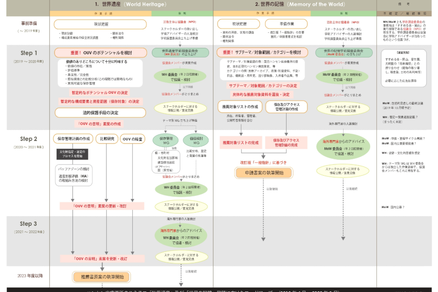Click the '現状把握' box under World Heritage
Viewport: 438px width, 292px height.
(x=100, y=24)
